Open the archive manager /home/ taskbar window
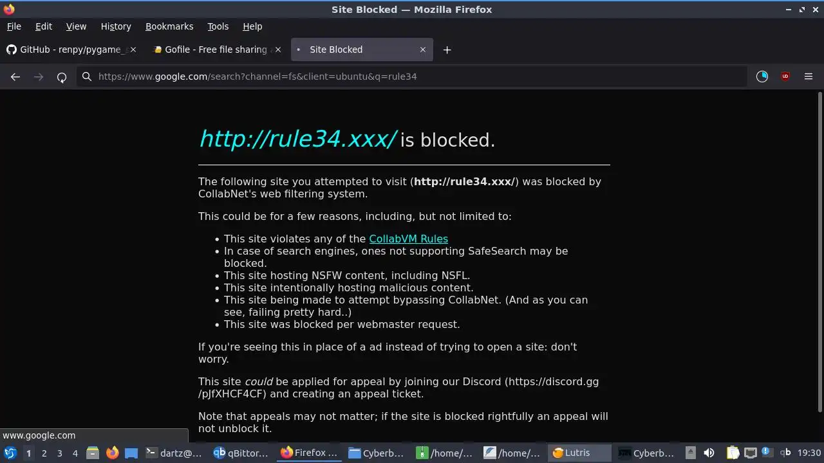The image size is (824, 463). tap(445, 453)
